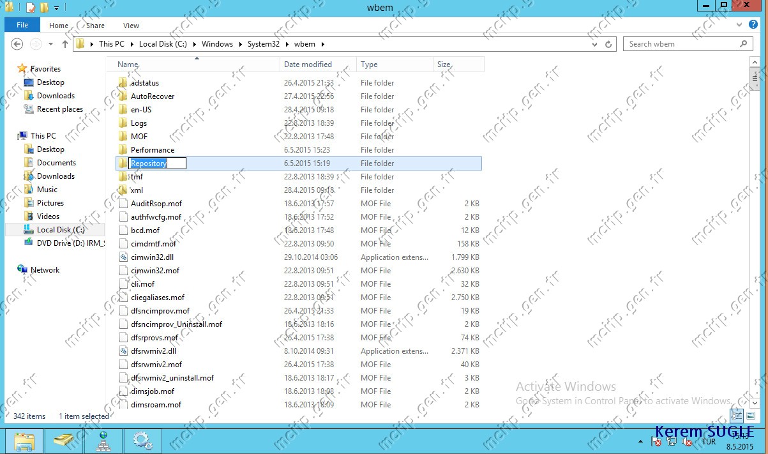
Task: Open the File ribbon tab
Action: click(x=22, y=25)
